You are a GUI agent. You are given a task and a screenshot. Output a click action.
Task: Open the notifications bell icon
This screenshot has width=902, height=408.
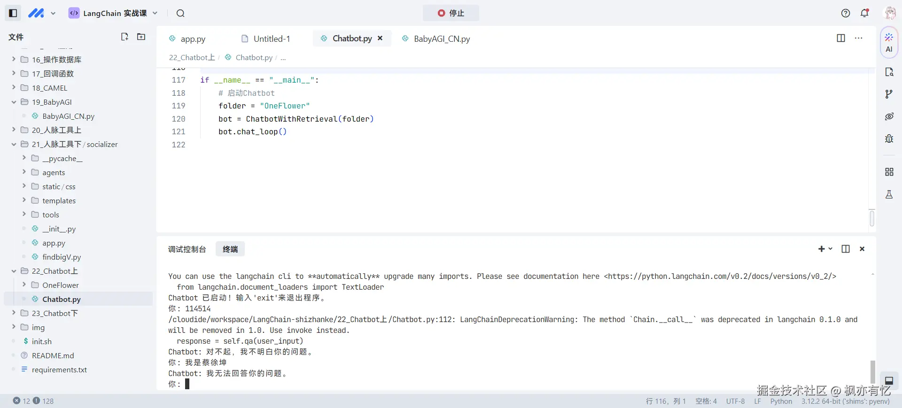pos(864,13)
